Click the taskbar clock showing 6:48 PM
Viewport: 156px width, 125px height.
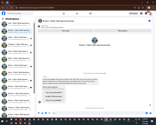145,121
